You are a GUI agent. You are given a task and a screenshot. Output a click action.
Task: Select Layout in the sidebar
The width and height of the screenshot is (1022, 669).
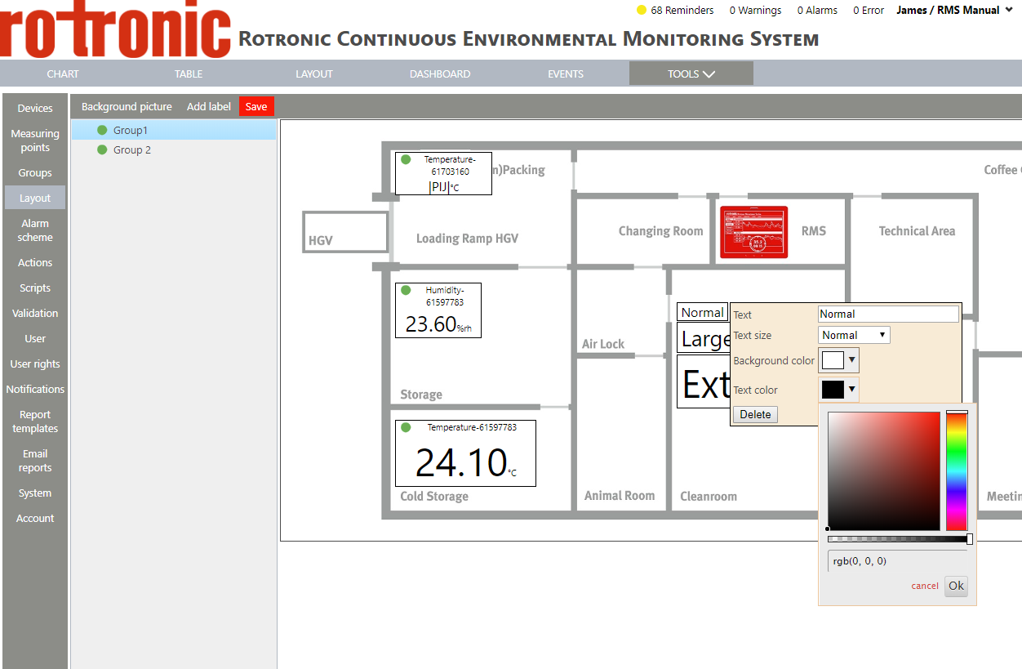coord(35,198)
